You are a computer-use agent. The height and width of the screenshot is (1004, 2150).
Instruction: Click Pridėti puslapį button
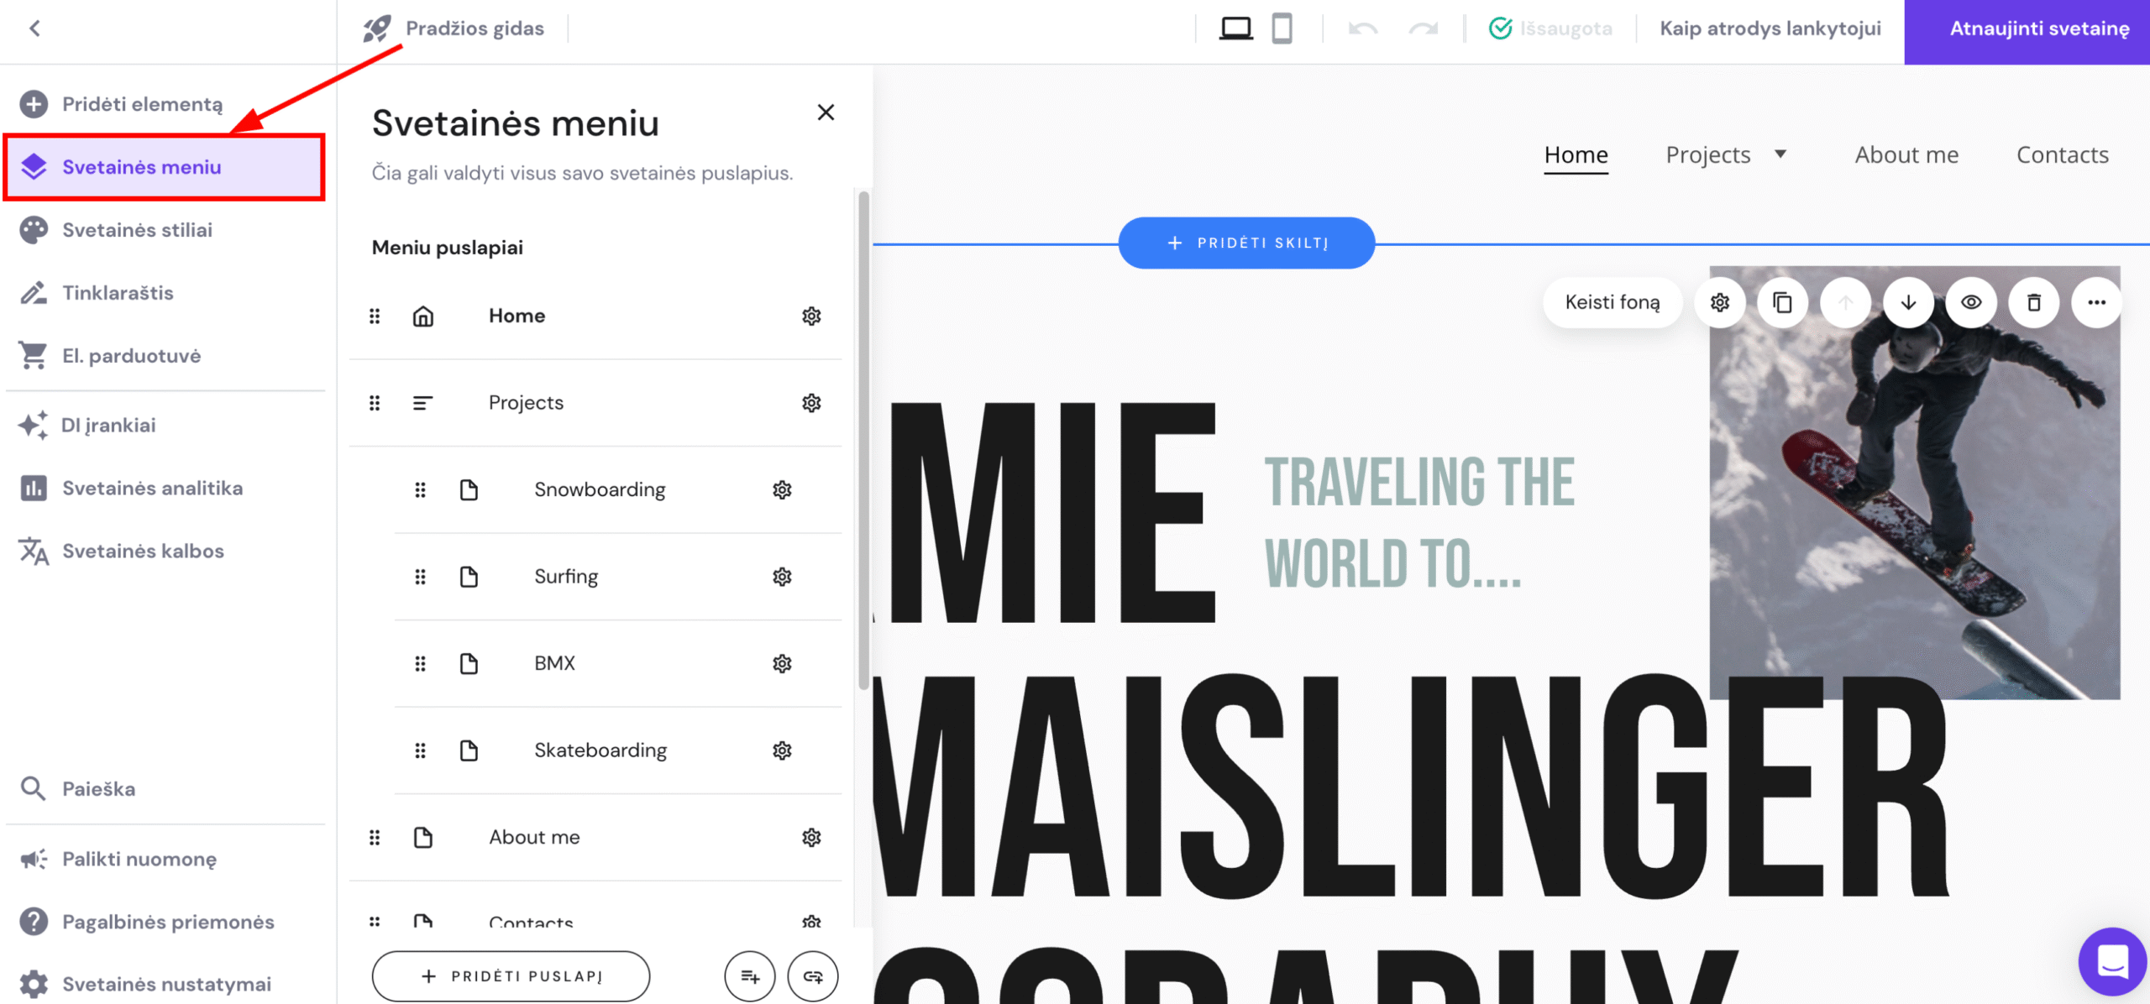[x=511, y=976]
